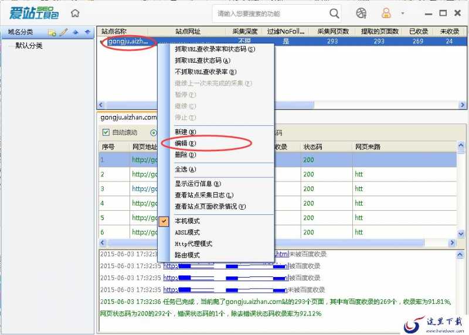Image resolution: width=469 pixels, height=335 pixels.
Task: Click the edit category pencil icon
Action: click(x=64, y=32)
